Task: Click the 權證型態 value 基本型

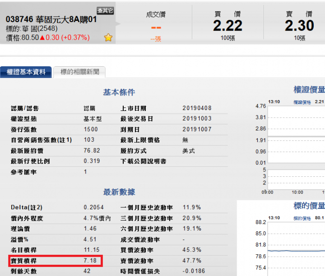Action: click(x=93, y=119)
